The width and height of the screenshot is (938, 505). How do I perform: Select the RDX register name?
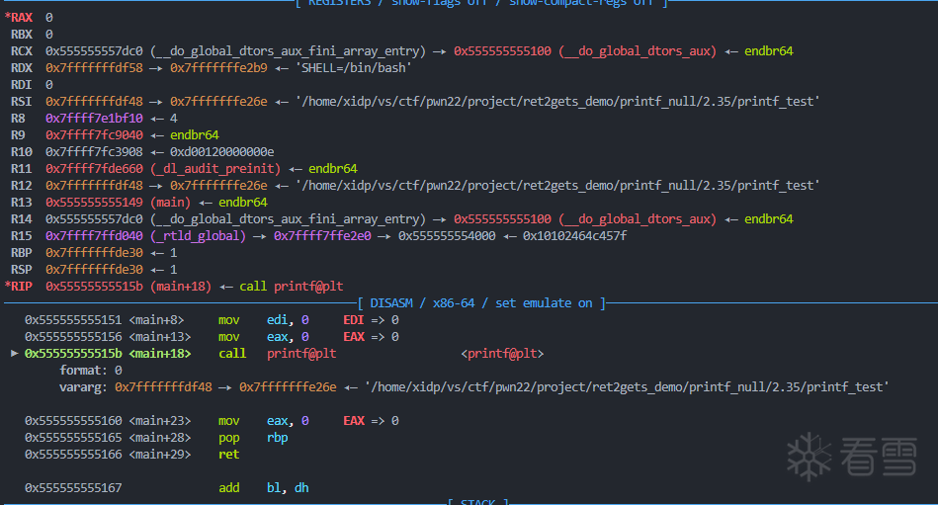click(22, 67)
